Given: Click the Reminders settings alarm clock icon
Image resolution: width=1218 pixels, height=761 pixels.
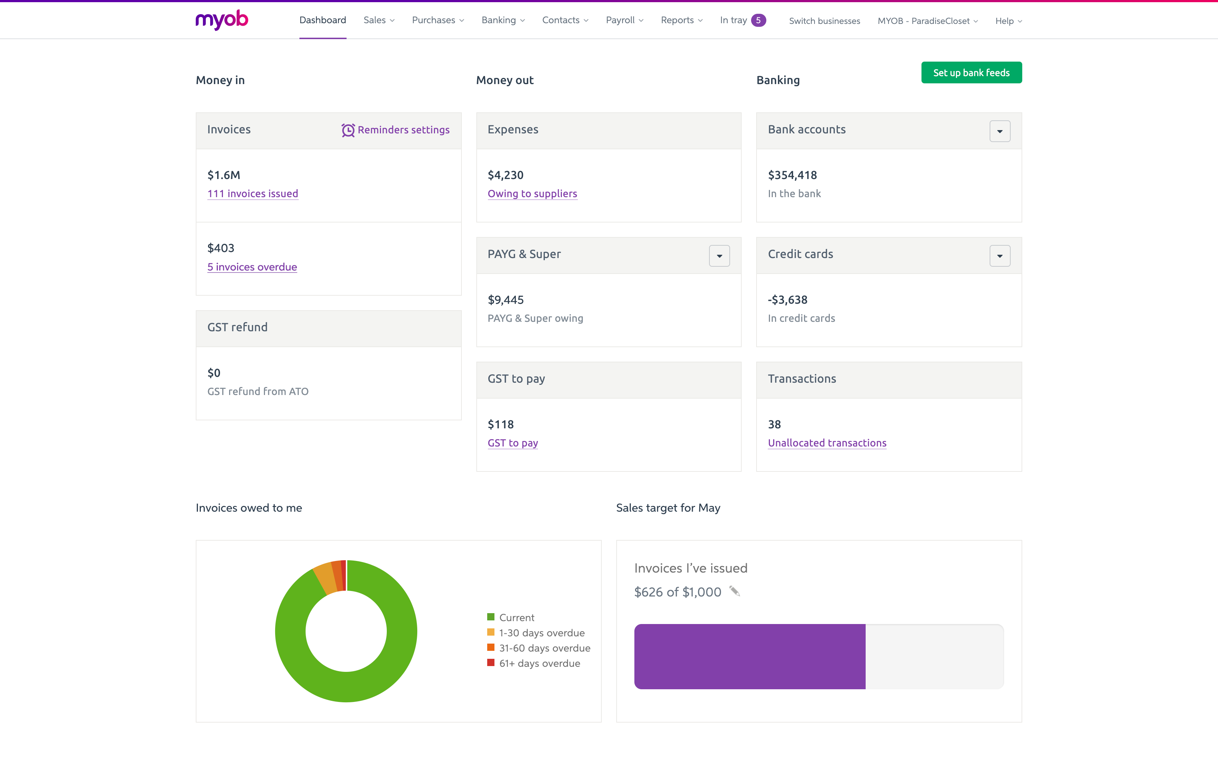Looking at the screenshot, I should (348, 130).
